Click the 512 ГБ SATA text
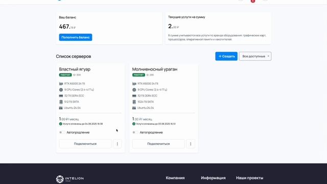The height and width of the screenshot is (184, 327). coord(72,102)
